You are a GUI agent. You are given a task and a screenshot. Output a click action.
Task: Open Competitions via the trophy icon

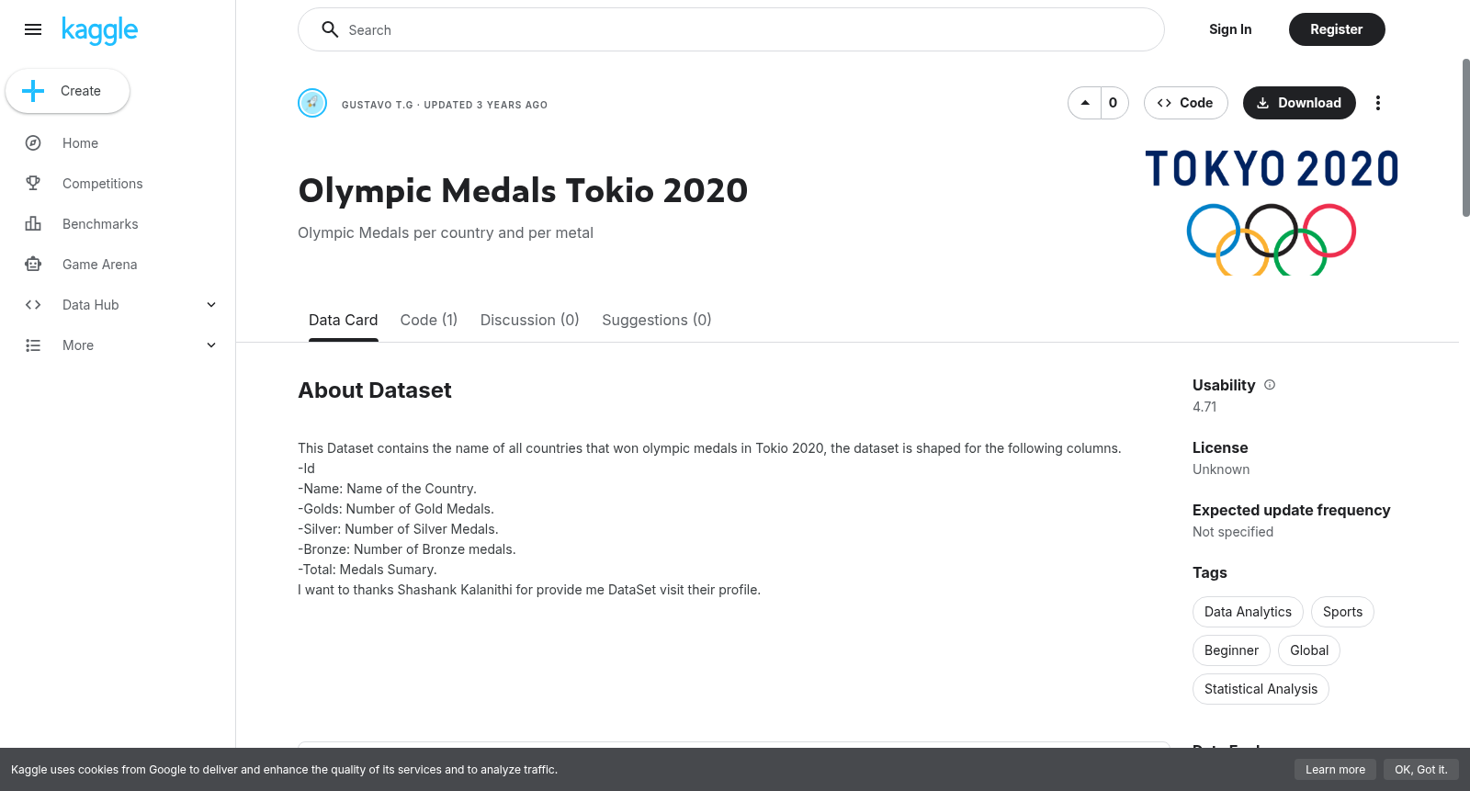pyautogui.click(x=33, y=184)
